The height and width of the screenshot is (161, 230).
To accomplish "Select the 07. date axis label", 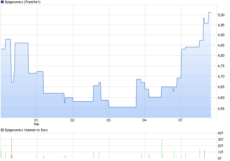I will [181, 120].
